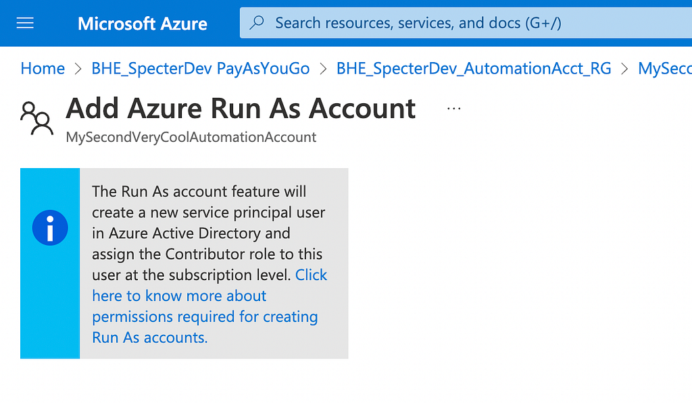
Task: Open the ellipsis more options menu
Action: tap(453, 109)
